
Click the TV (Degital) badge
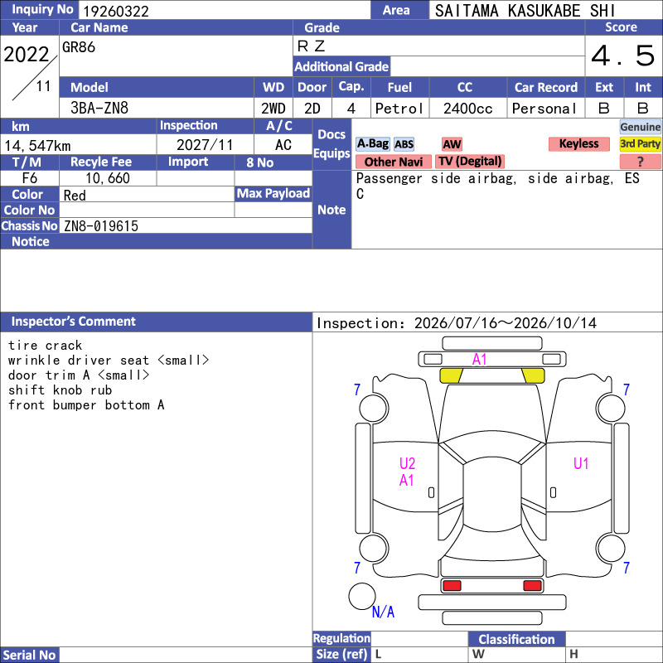(x=470, y=162)
